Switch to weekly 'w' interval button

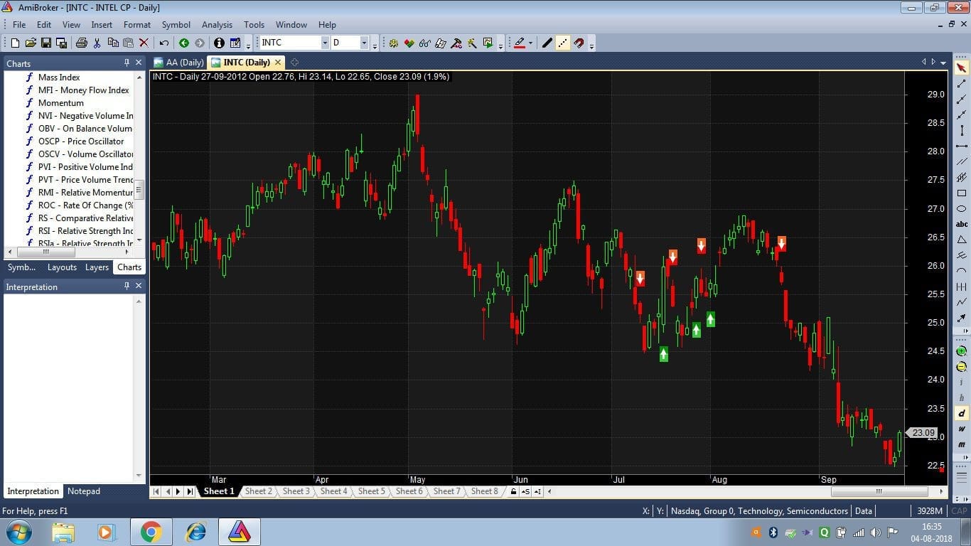(x=961, y=429)
